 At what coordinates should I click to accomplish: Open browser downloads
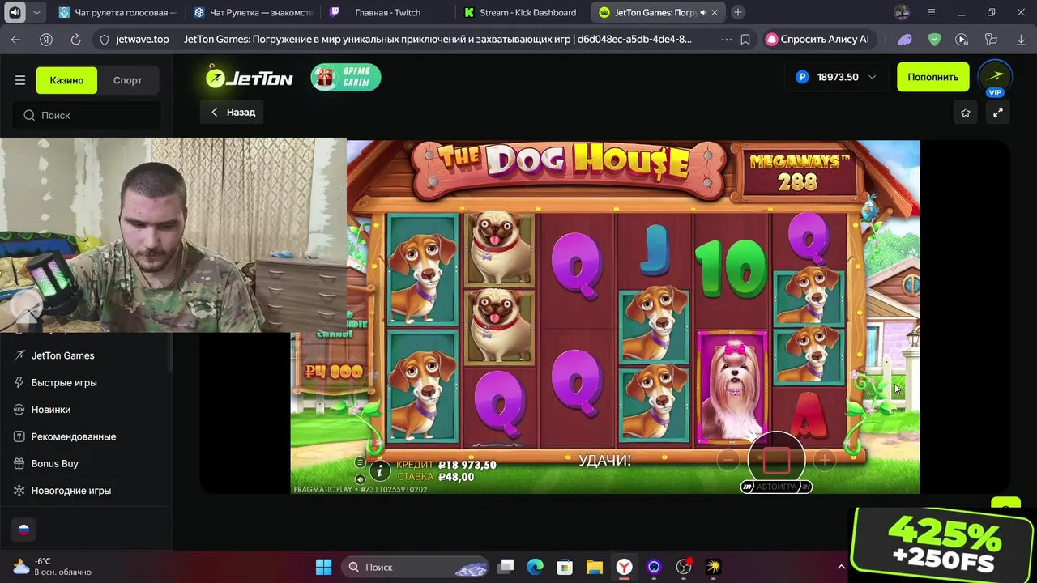pyautogui.click(x=1020, y=39)
